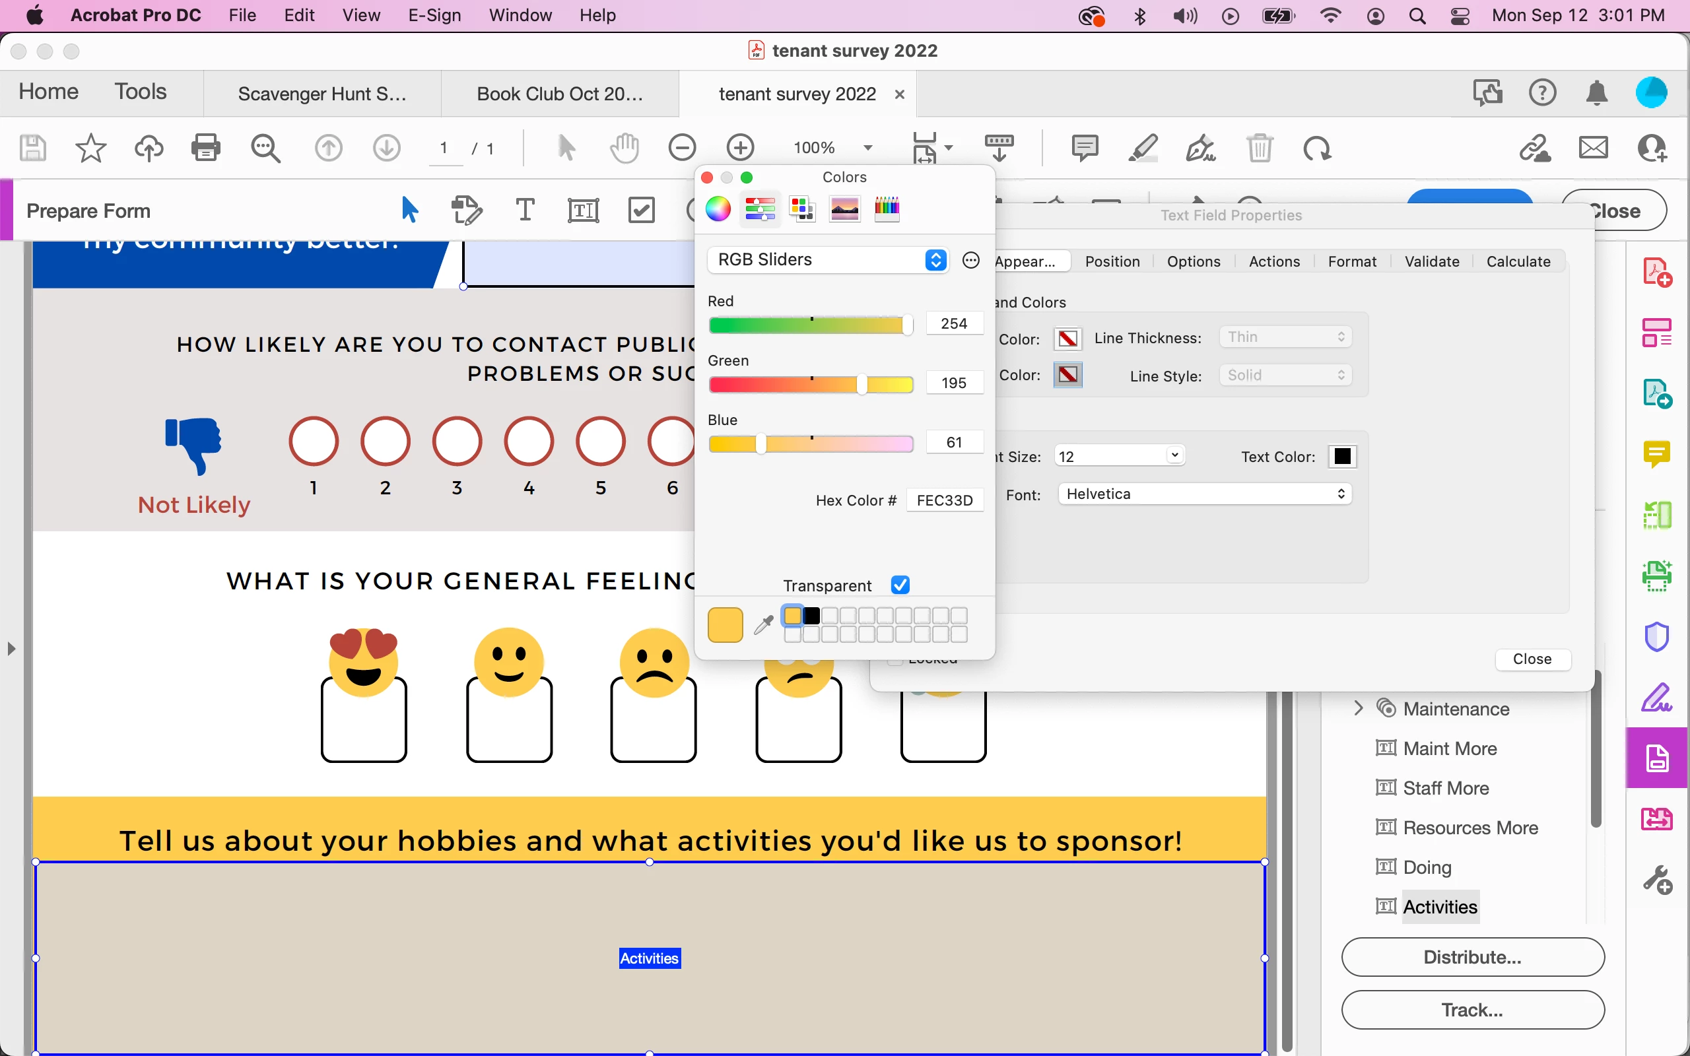The height and width of the screenshot is (1056, 1690).
Task: Open the Helvetica font dropdown
Action: pos(1205,494)
